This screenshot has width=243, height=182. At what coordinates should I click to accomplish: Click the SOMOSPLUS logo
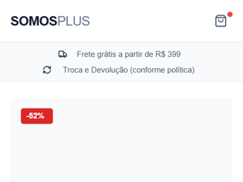[50, 21]
